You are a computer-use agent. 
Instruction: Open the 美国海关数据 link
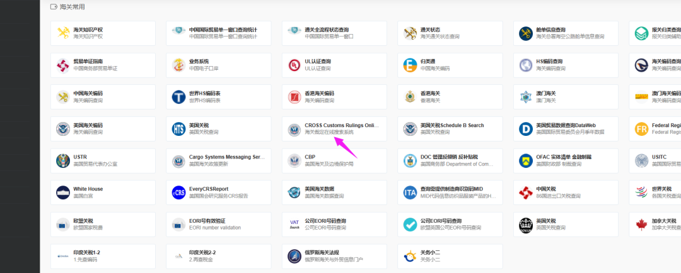tap(334, 193)
